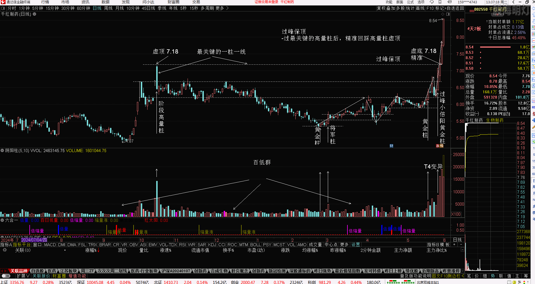This screenshot has width=535, height=284.
Task: Expand the 六合一 indicator panel arrow
Action: pyautogui.click(x=2, y=220)
